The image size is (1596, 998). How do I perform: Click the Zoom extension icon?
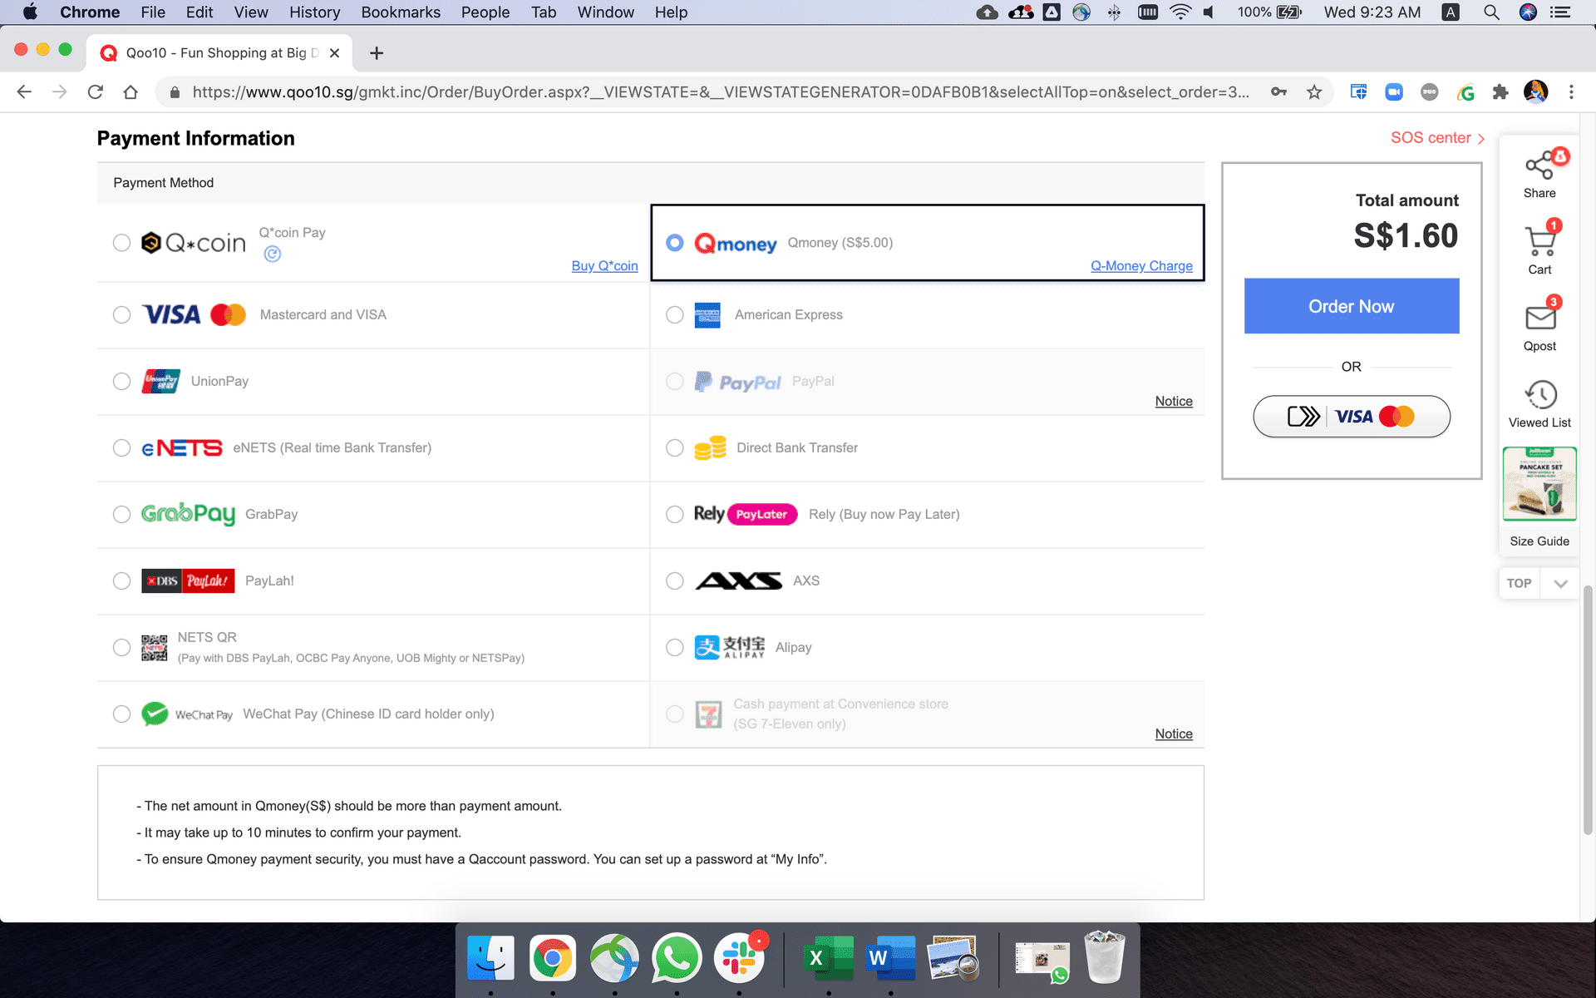click(1394, 92)
